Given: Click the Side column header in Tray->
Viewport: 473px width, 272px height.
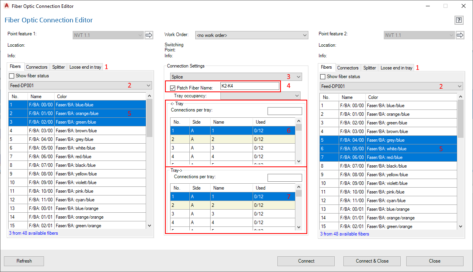Looking at the screenshot, I should point(200,188).
